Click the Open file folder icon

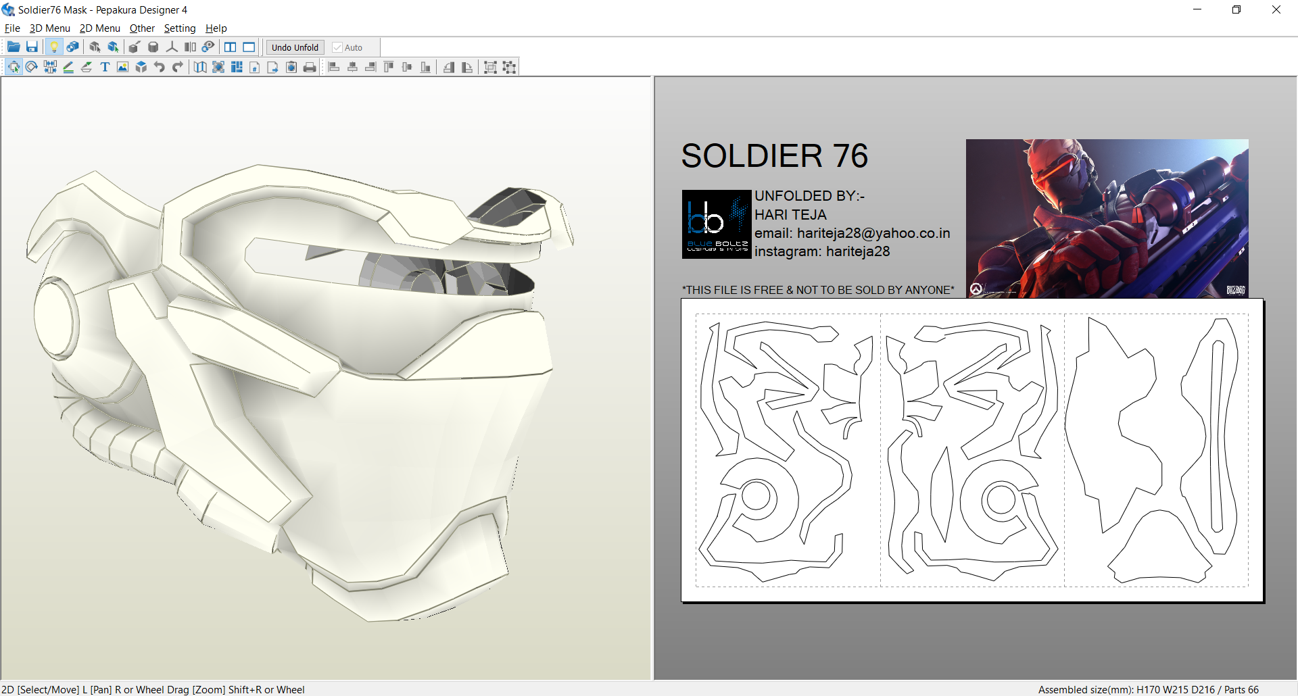click(x=14, y=47)
